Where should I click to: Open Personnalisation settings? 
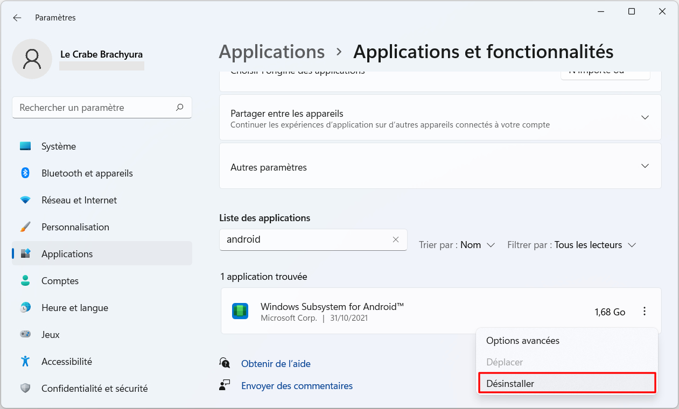[x=102, y=227]
